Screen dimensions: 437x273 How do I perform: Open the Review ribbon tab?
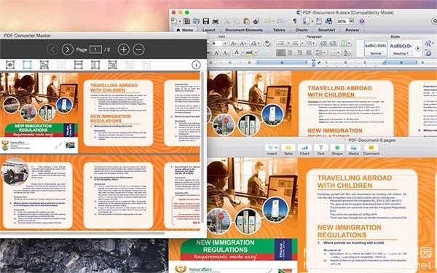(353, 30)
